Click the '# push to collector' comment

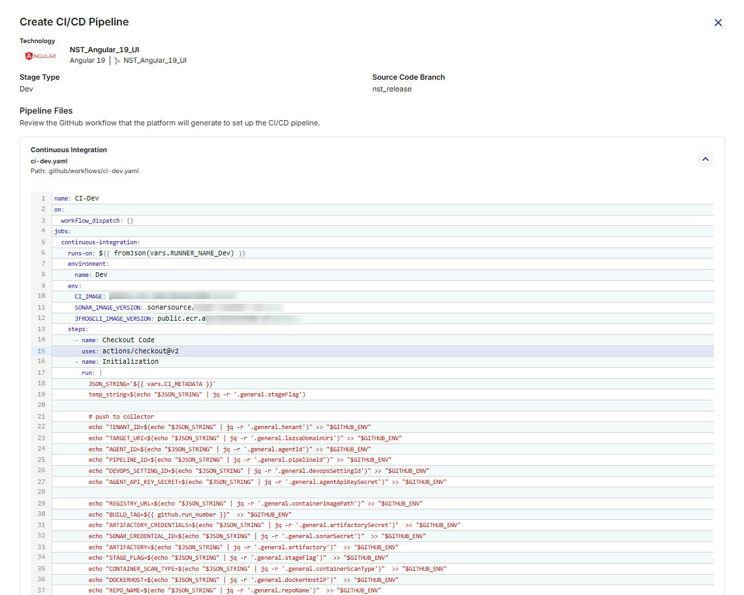click(x=121, y=417)
